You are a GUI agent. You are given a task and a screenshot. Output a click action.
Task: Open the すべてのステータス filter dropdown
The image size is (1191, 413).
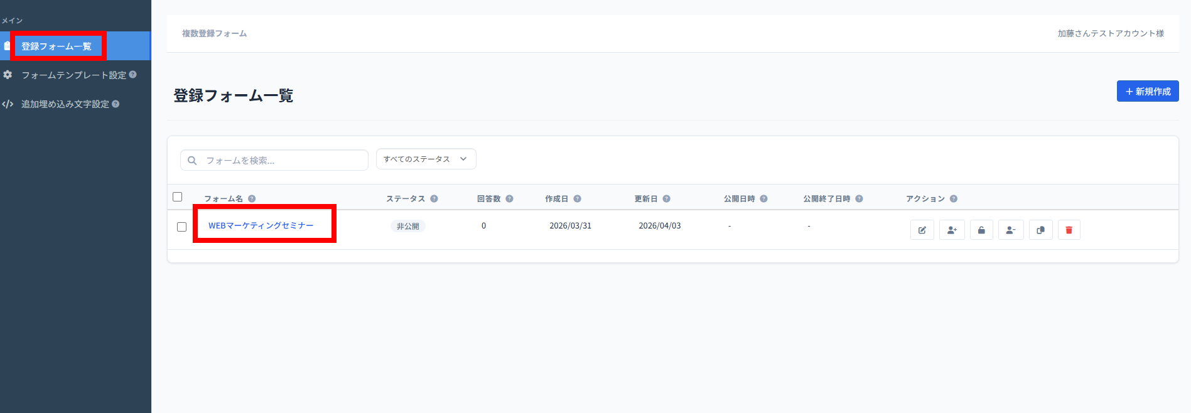pyautogui.click(x=426, y=159)
